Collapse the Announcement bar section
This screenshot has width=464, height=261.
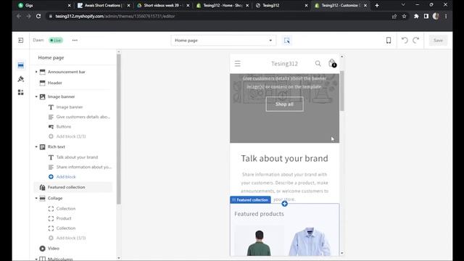(36, 72)
